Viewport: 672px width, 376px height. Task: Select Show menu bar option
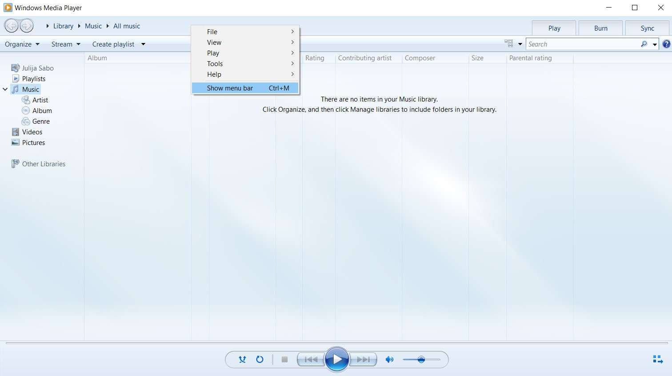click(x=245, y=88)
